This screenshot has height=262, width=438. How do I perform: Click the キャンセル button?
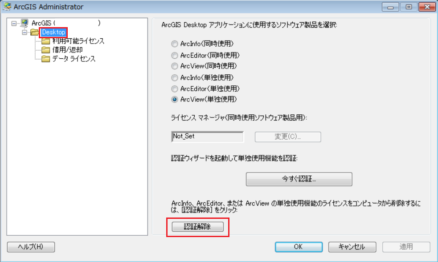[352, 247]
